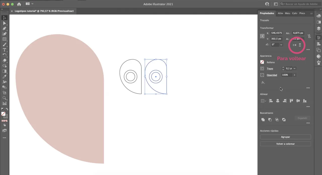Select the Paintbrush tool
Viewport: 322px width, 175px height.
4,45
